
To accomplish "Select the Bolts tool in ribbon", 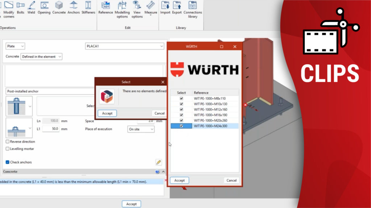I will [x=21, y=7].
